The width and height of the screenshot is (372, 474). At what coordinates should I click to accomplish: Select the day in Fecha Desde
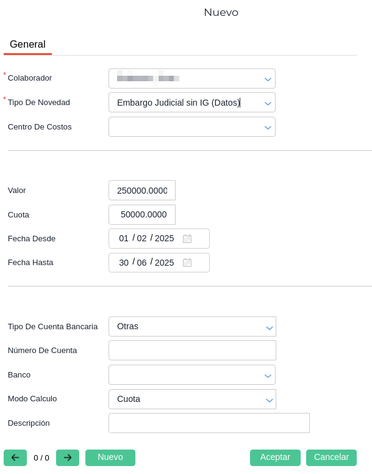124,239
